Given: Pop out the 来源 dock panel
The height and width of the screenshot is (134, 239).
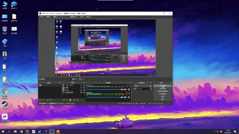Looking at the screenshot, I should [x=84, y=83].
